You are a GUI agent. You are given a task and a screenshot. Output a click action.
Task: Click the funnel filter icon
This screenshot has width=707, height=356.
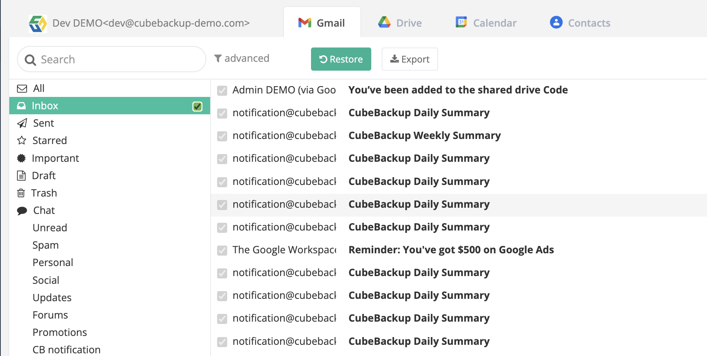tap(218, 58)
